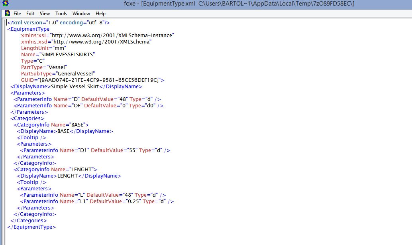Open the View menu

point(45,13)
